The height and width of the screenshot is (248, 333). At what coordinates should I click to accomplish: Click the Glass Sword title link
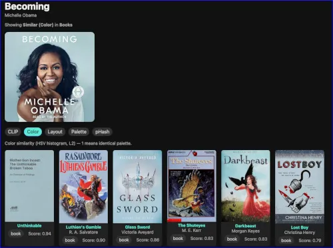click(137, 227)
